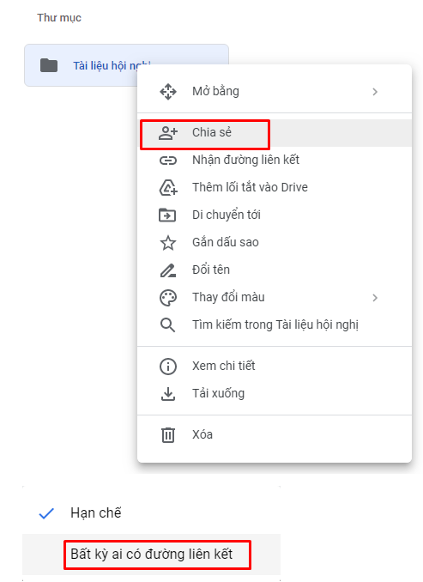423x582 pixels.
Task: Click the trash icon for Xóa
Action: [168, 435]
